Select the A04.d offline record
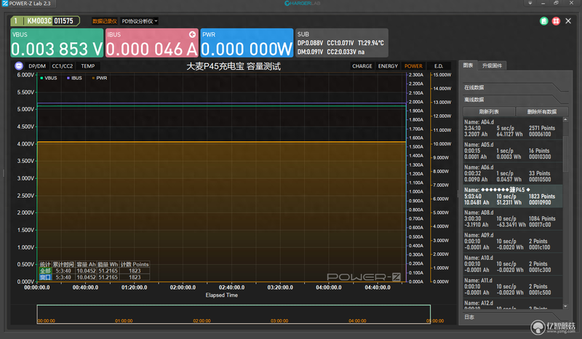 [x=513, y=128]
